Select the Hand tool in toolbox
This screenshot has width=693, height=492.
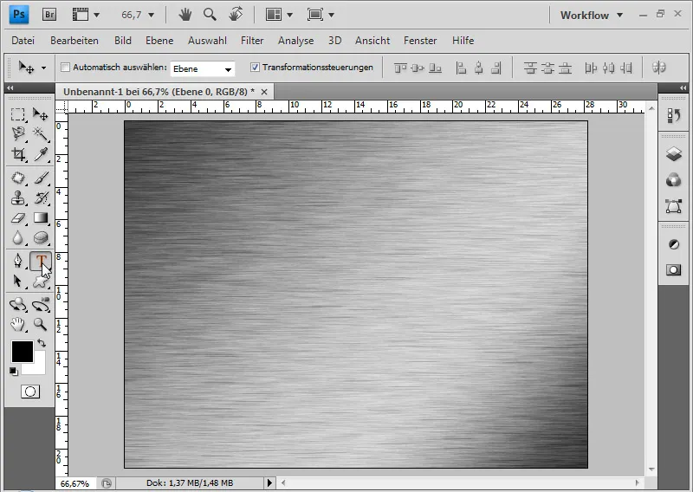17,325
